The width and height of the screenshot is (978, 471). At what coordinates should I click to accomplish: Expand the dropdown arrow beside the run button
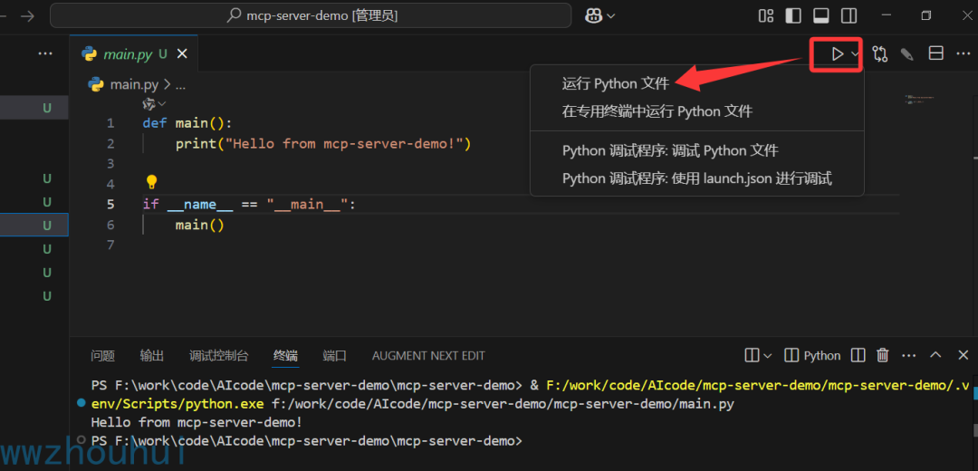coord(855,54)
